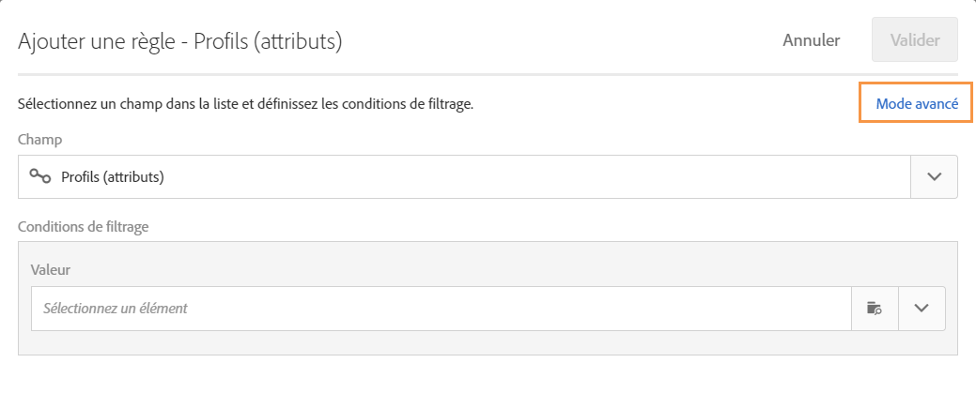Switch to Mode avancé
This screenshot has height=393, width=976.
[x=917, y=104]
